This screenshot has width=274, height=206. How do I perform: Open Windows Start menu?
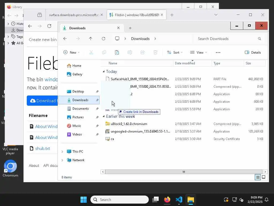(83, 200)
